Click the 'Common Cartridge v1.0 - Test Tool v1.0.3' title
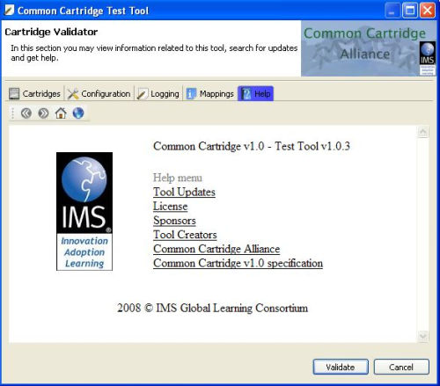Image resolution: width=440 pixels, height=386 pixels. 252,146
